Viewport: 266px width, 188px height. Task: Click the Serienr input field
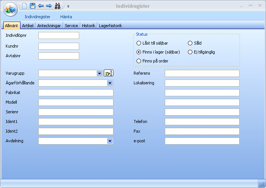point(76,112)
